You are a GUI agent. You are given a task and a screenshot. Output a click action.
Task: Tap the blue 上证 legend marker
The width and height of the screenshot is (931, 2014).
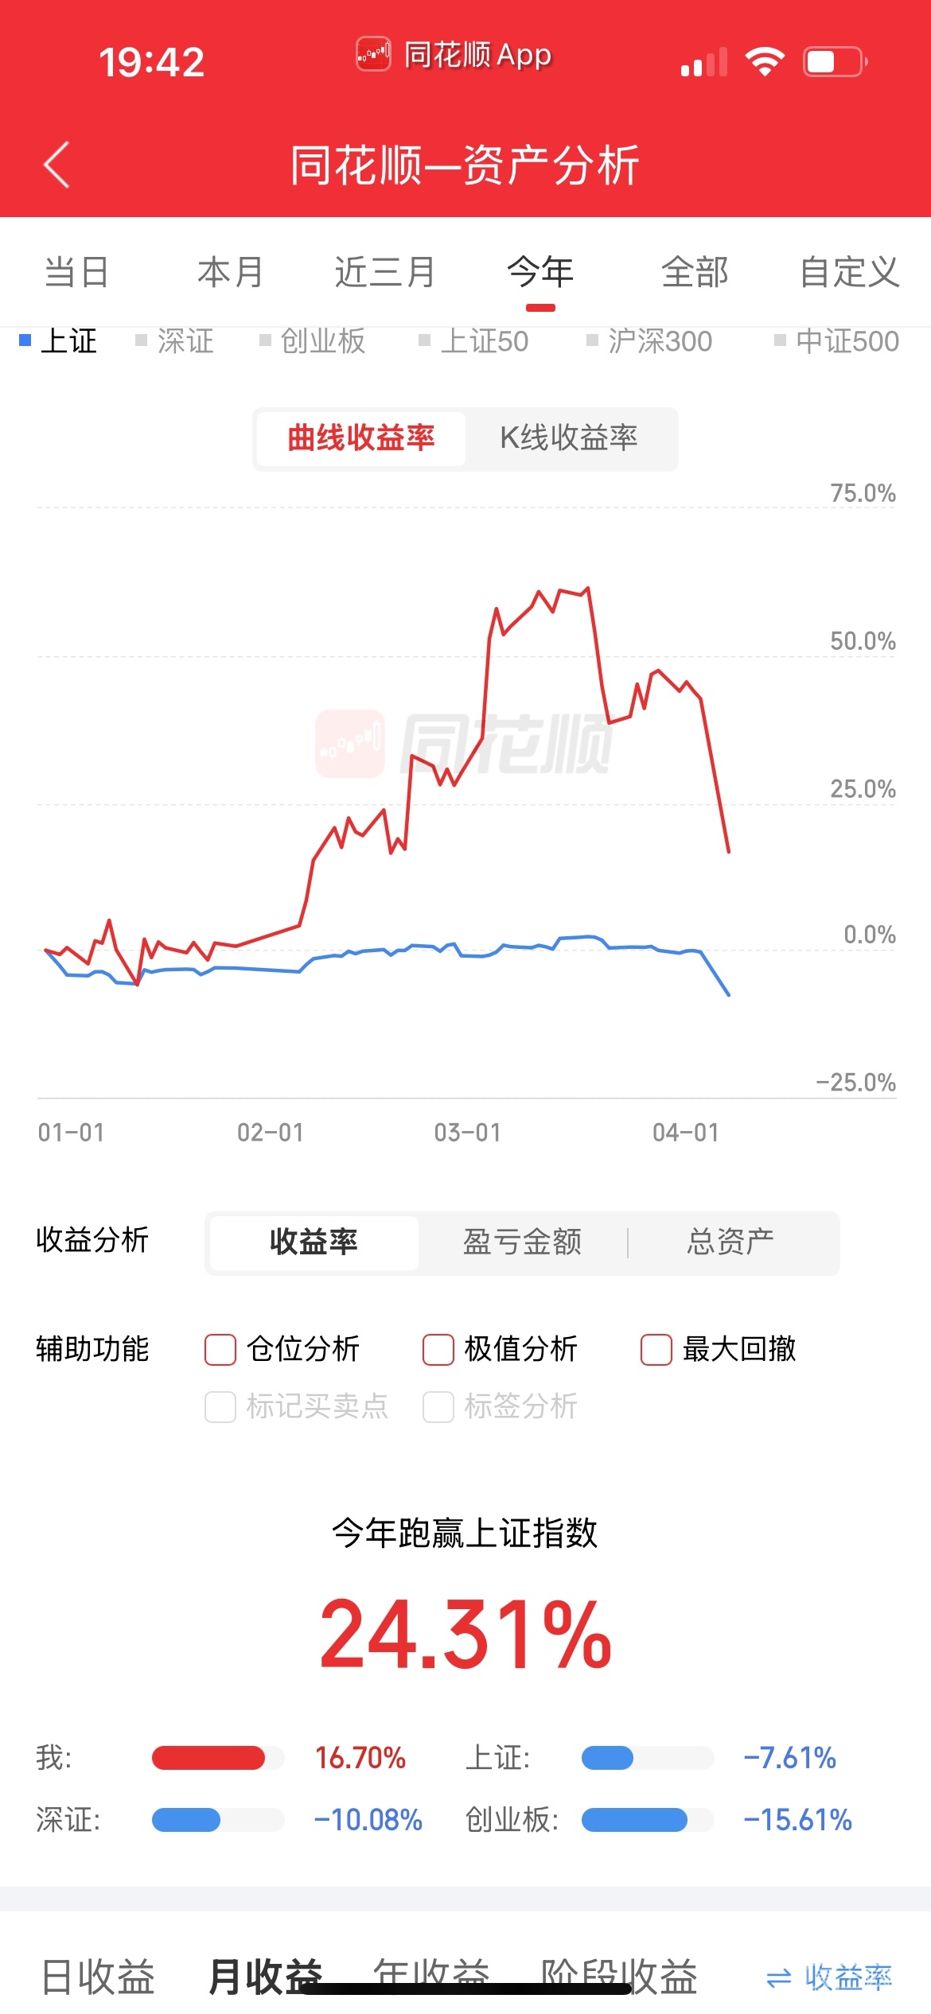tap(25, 340)
